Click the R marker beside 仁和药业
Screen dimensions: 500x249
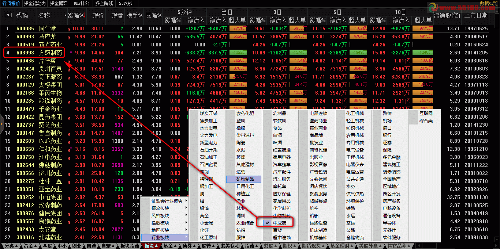[x=69, y=150]
